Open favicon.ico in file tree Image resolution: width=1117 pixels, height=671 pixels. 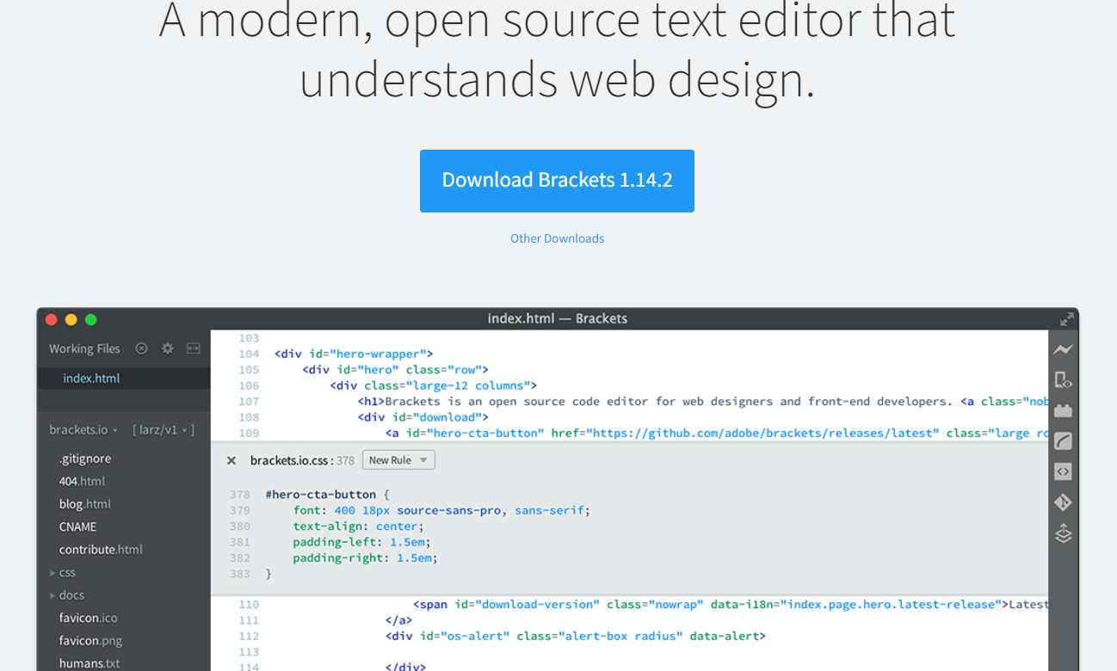coord(88,618)
